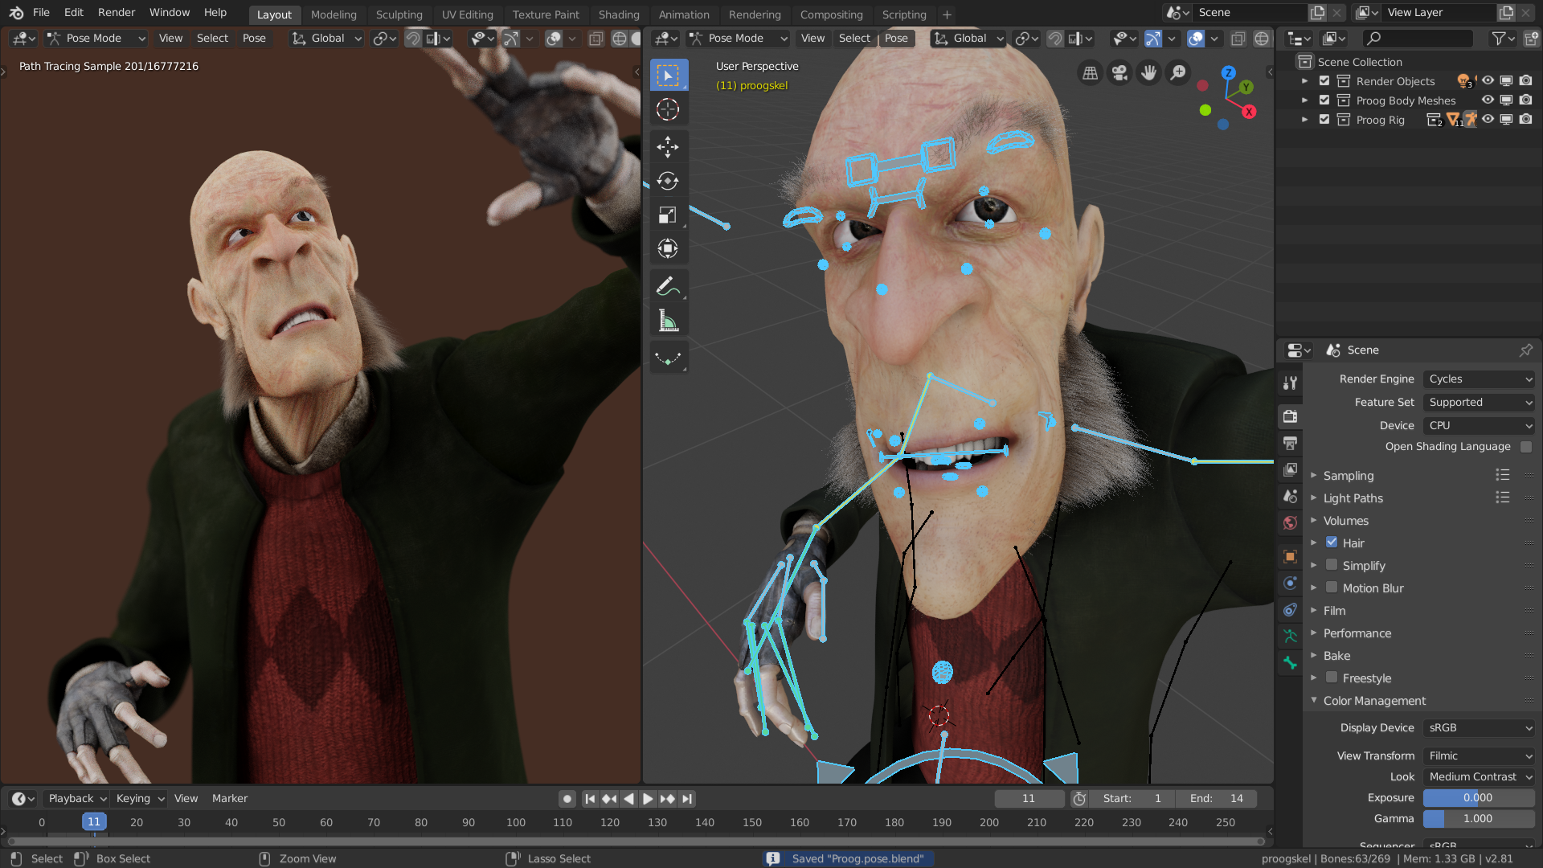Open the View Transform Filmic dropdown
The width and height of the screenshot is (1543, 868).
point(1479,755)
